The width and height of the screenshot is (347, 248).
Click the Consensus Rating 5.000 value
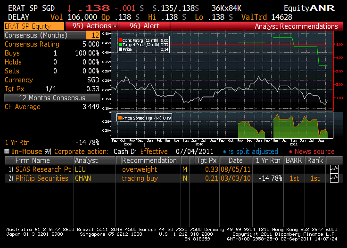point(91,44)
